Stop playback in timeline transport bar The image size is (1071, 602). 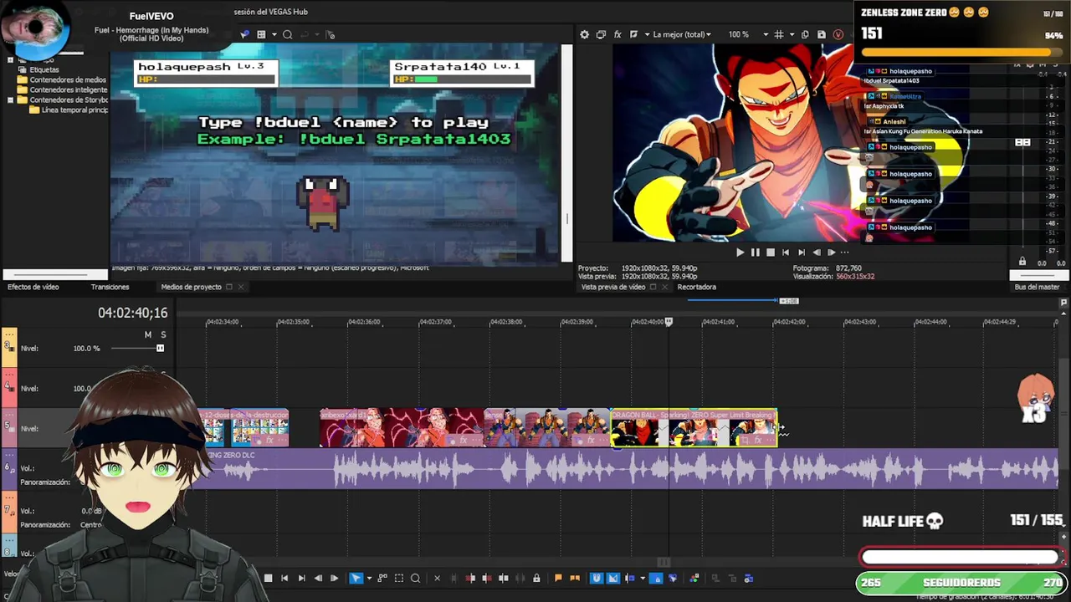[x=268, y=578]
